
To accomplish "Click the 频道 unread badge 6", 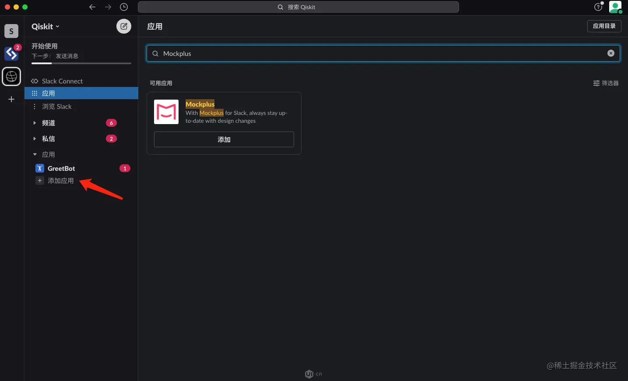I will pyautogui.click(x=111, y=123).
